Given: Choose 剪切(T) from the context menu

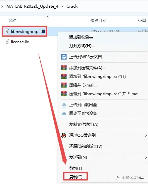Looking at the screenshot, I should (x=75, y=168).
